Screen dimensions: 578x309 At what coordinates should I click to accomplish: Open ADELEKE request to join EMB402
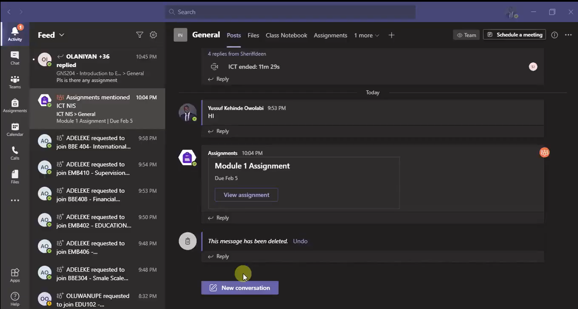click(x=97, y=221)
